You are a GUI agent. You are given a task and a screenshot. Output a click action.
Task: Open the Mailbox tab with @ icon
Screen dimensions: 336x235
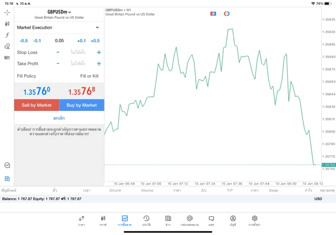(190, 220)
